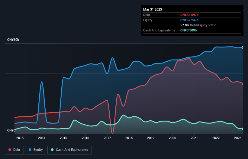Viewport: 248px width, 159px height.
Task: Click the 2017 x-axis label
Action: click(107, 138)
